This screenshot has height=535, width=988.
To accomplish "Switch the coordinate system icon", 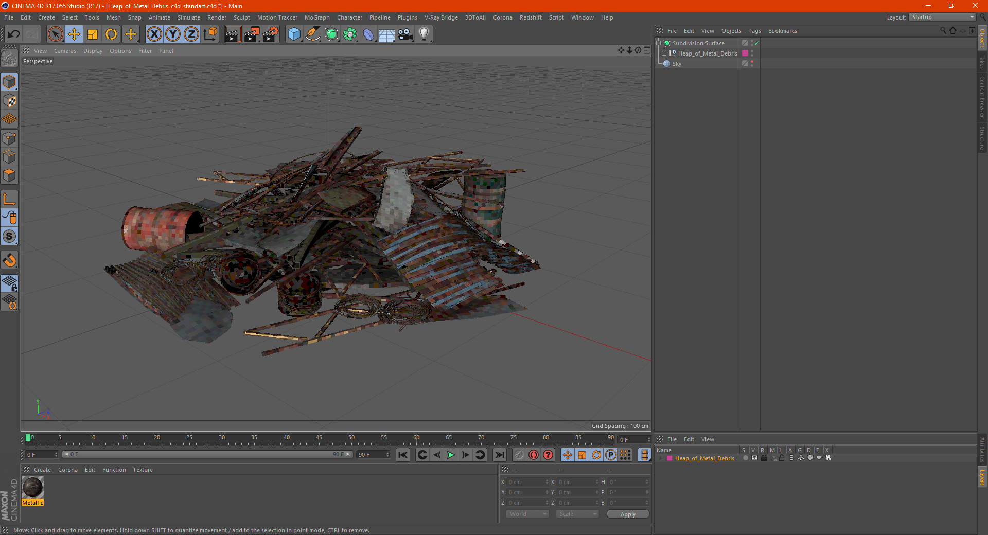I will click(210, 34).
